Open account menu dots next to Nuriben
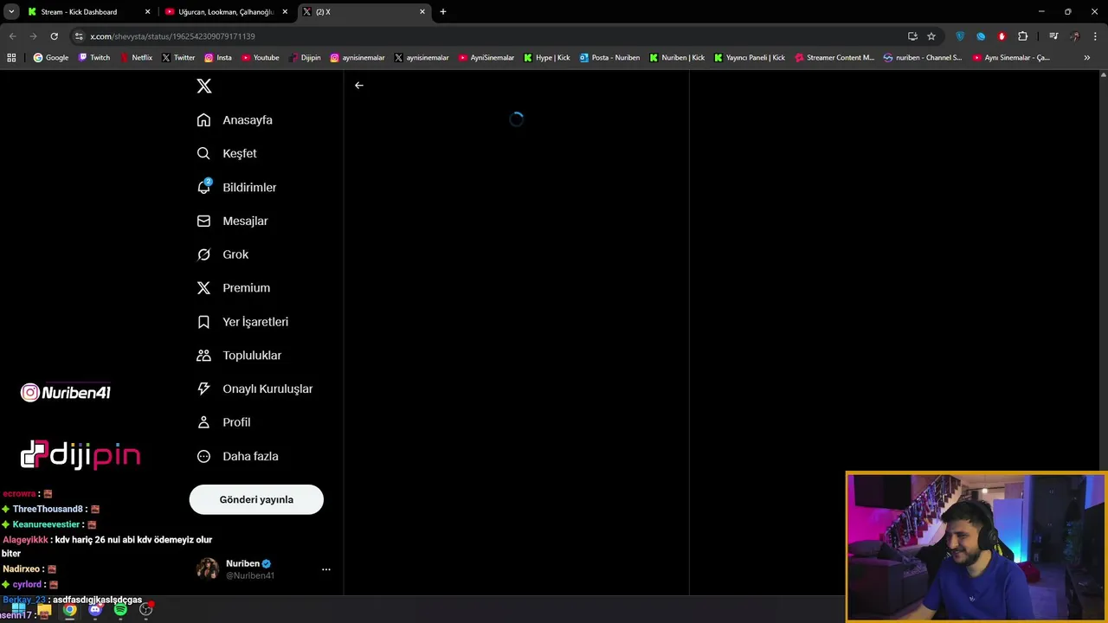Image resolution: width=1108 pixels, height=623 pixels. tap(326, 569)
